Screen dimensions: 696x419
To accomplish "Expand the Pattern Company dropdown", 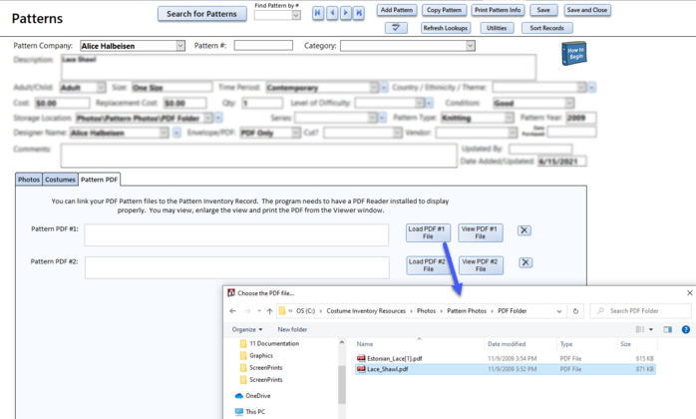I will 179,46.
